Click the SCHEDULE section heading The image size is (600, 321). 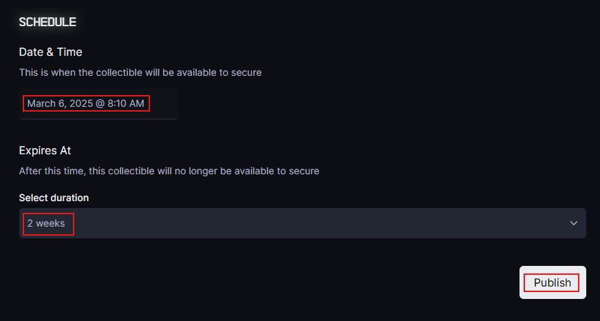click(47, 22)
